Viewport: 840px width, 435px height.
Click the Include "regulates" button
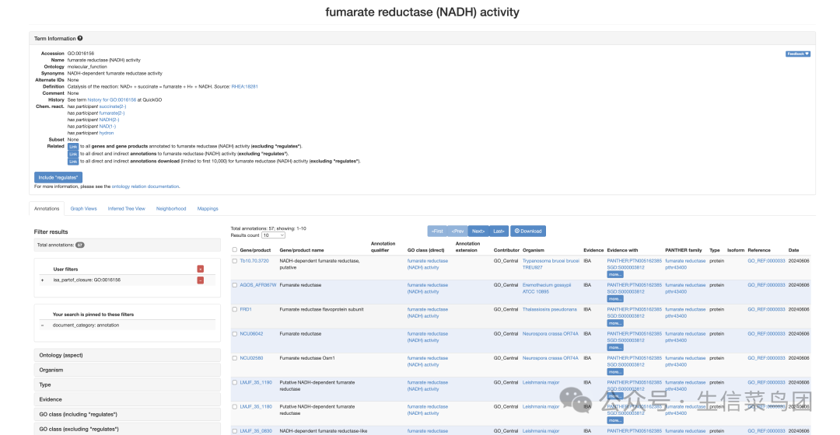58,177
